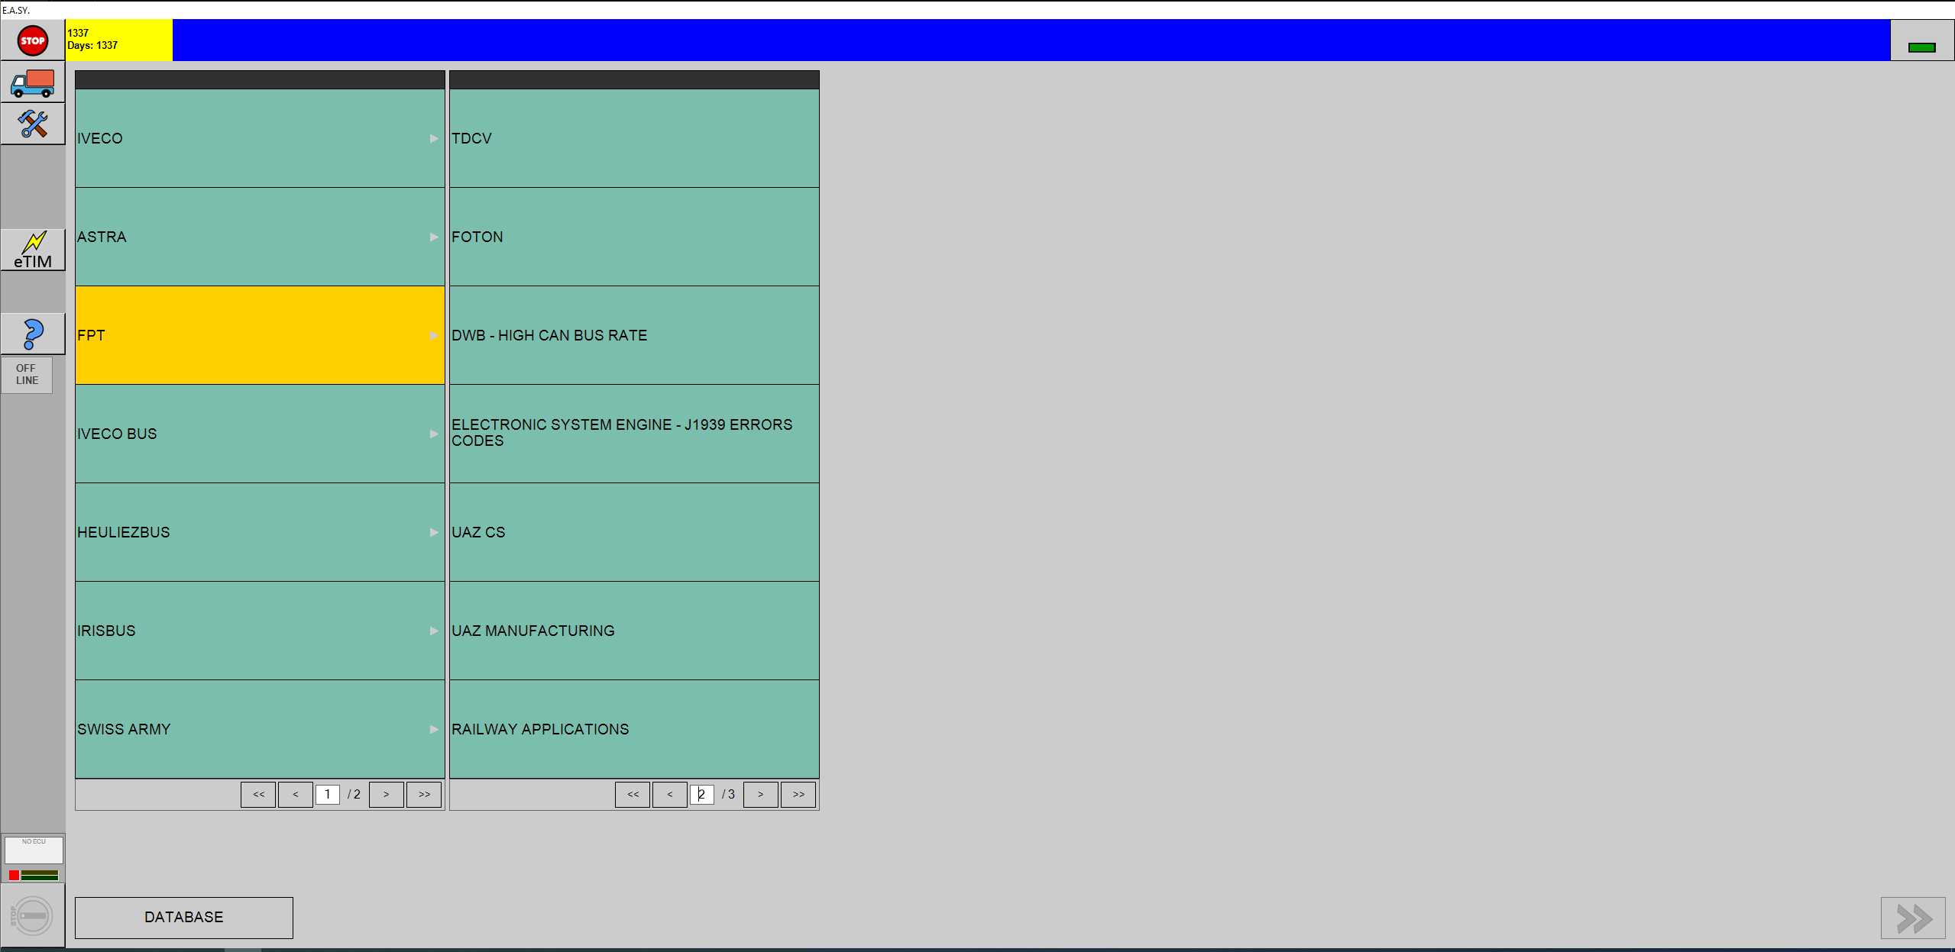Screen dimensions: 1955x952
Task: Choose DWB - HIGH CAN BUS RATE
Action: [634, 335]
